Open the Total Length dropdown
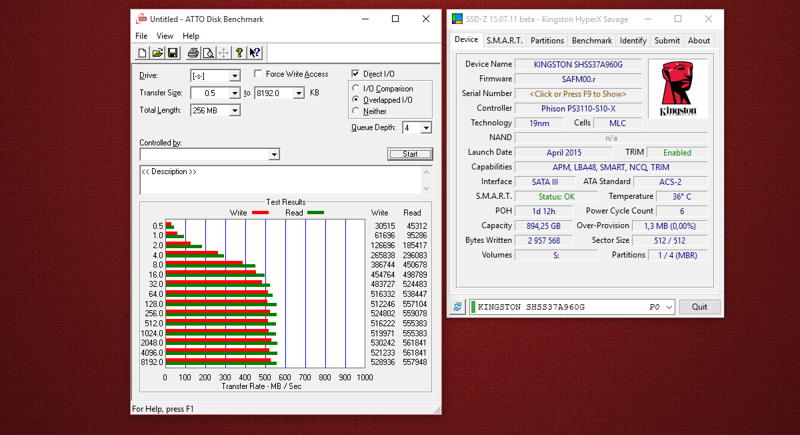This screenshot has width=800, height=435. [234, 111]
